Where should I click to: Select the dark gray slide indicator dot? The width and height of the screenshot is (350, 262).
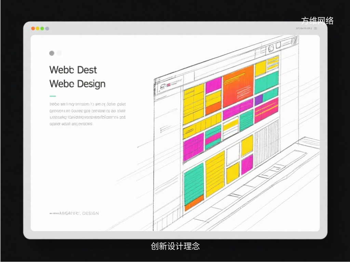click(52, 53)
